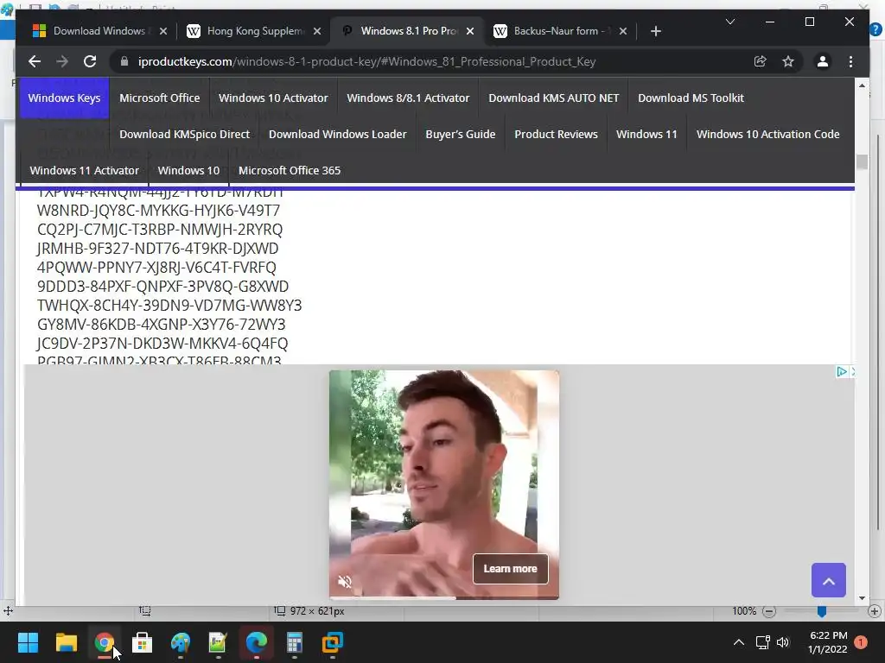Viewport: 885px width, 663px height.
Task: Open the Windows Keys menu item
Action: (x=64, y=98)
